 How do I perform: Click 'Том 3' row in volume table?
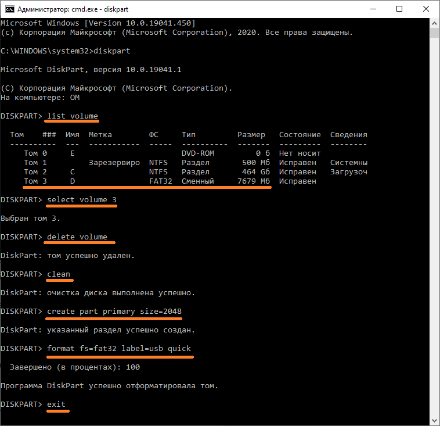(x=170, y=181)
